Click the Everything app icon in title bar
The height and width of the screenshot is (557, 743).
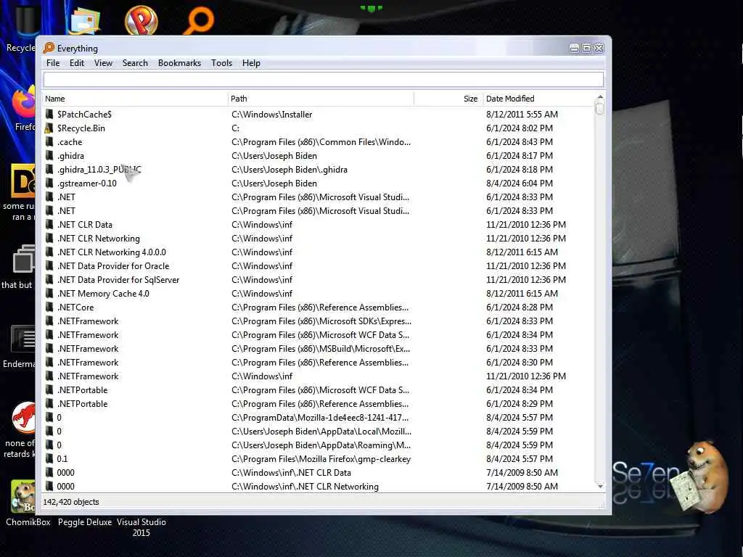click(49, 48)
